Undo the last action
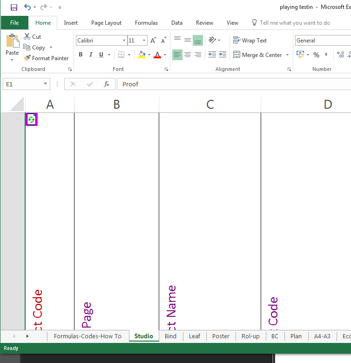The height and width of the screenshot is (363, 351). [x=27, y=7]
